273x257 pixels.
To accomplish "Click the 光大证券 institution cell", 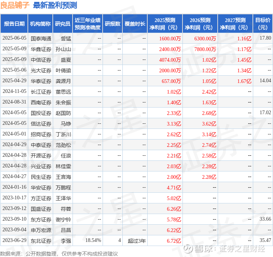I will click(x=41, y=70).
